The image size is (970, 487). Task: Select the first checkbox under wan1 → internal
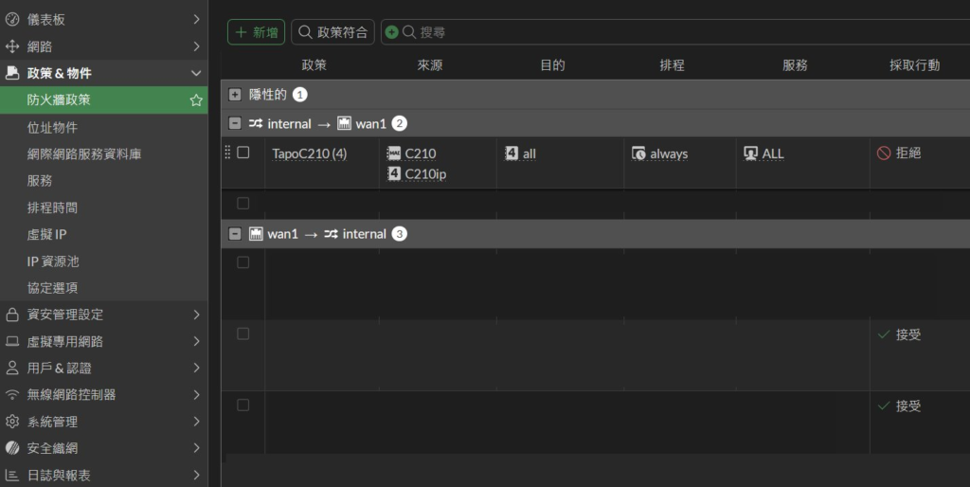(x=243, y=262)
